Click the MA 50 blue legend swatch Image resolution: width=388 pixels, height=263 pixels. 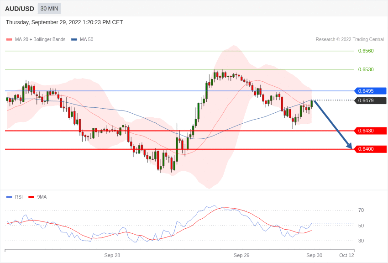pyautogui.click(x=74, y=39)
